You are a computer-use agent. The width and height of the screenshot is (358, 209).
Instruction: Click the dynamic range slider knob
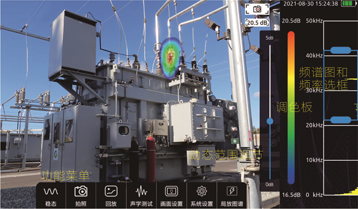(270, 121)
